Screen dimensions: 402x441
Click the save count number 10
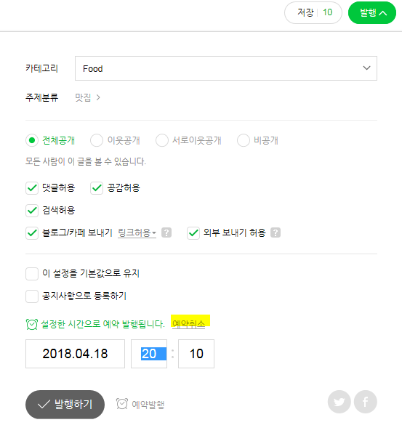(327, 12)
